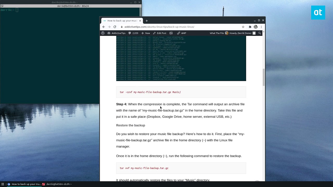Click the terminal split-pane icon

tap(2, 6)
